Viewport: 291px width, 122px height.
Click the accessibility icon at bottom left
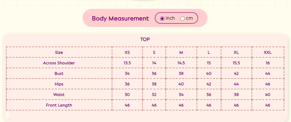tap(8, 114)
